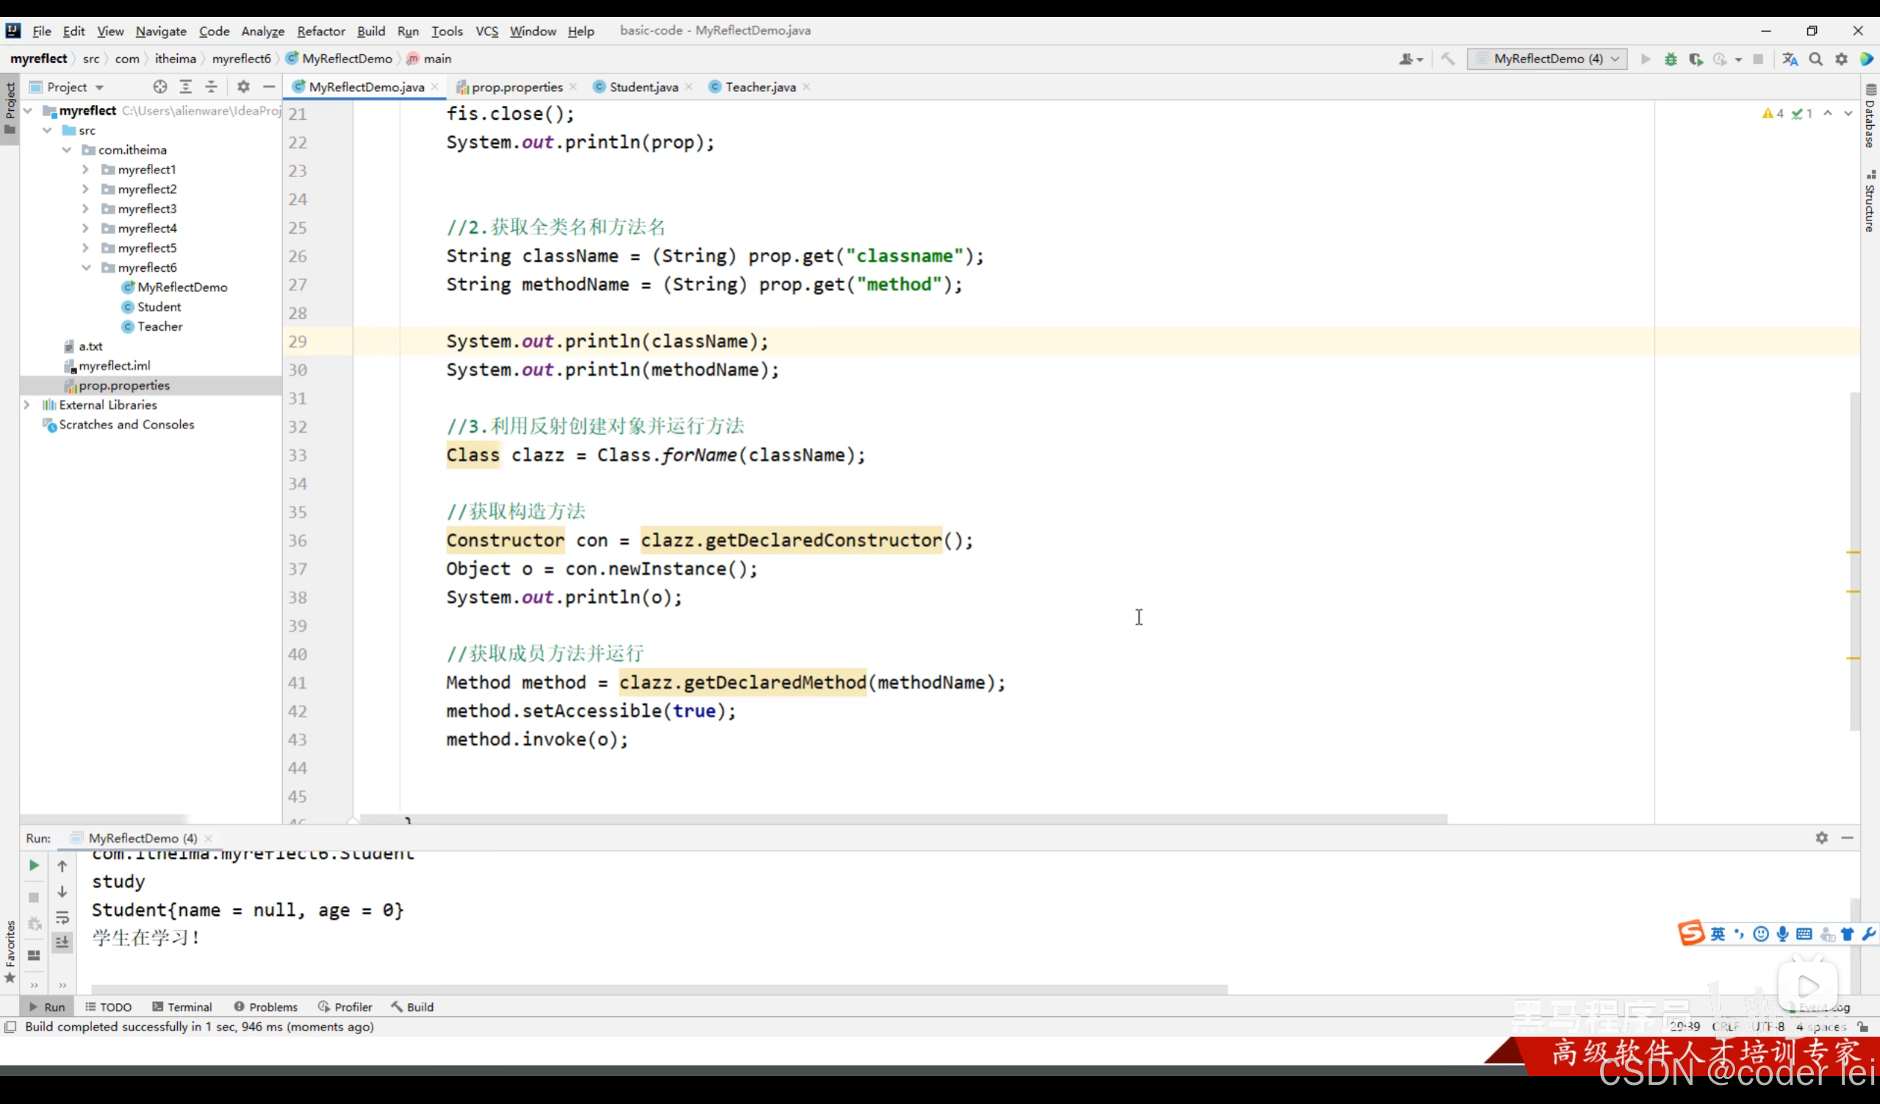Click the Search Everywhere magnifier icon
Screen dimensions: 1880x1104
point(1816,59)
